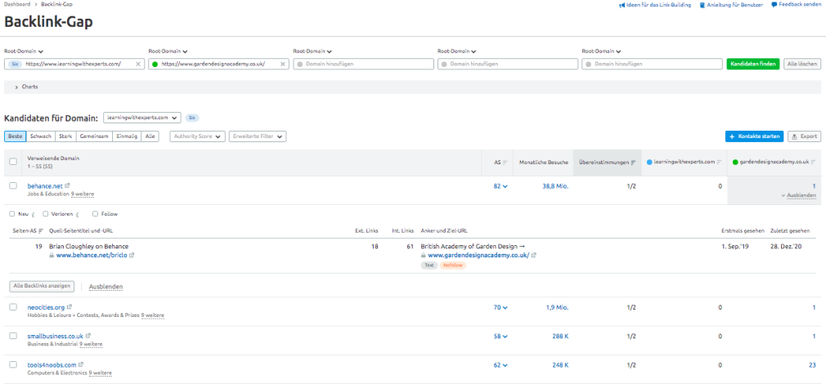This screenshot has width=826, height=384.
Task: Select the Beste tab
Action: 16,136
